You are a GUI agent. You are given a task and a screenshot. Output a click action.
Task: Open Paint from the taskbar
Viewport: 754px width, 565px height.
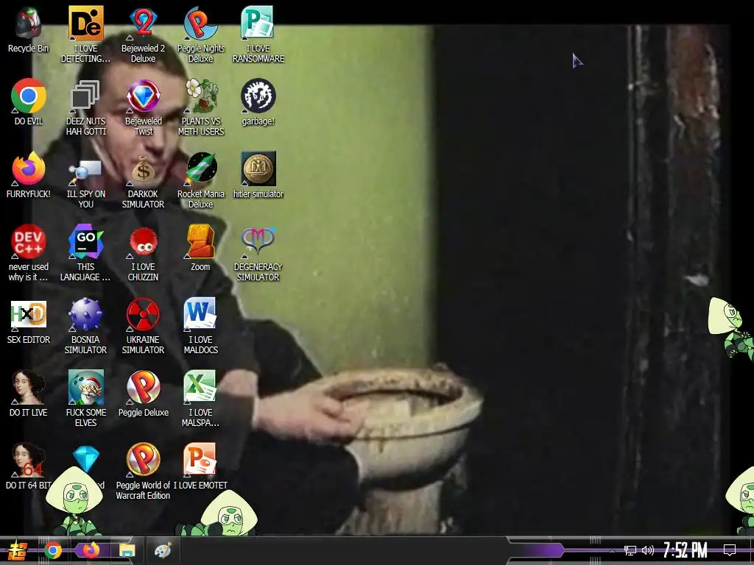pyautogui.click(x=163, y=550)
